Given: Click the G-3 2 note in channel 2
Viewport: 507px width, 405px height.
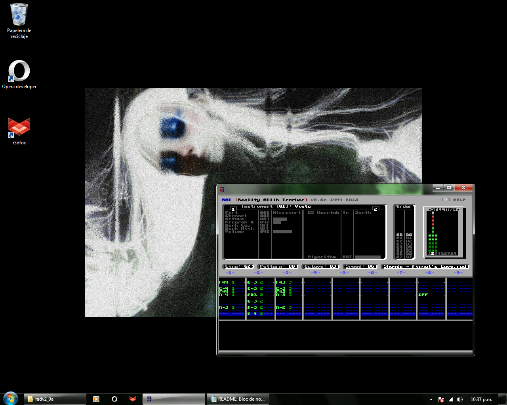Looking at the screenshot, I should 255,301.
